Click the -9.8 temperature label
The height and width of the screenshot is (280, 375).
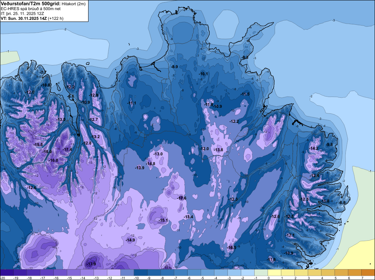pos(329,144)
